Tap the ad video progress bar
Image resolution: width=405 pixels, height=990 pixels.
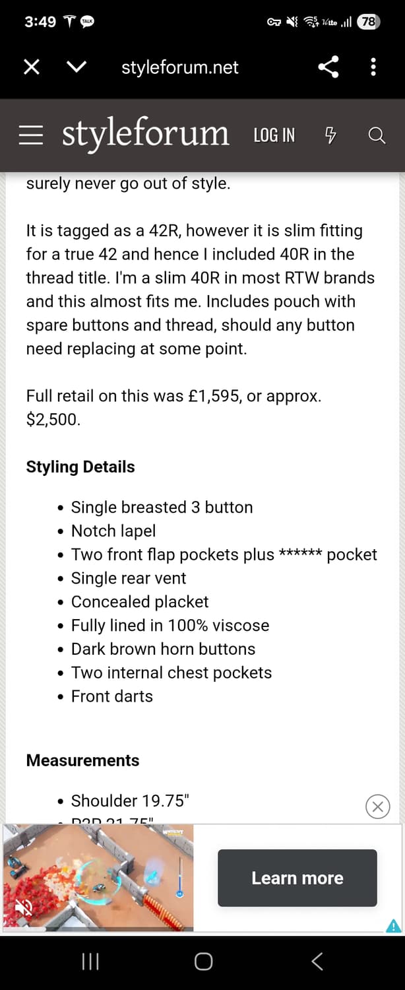[x=98, y=929]
